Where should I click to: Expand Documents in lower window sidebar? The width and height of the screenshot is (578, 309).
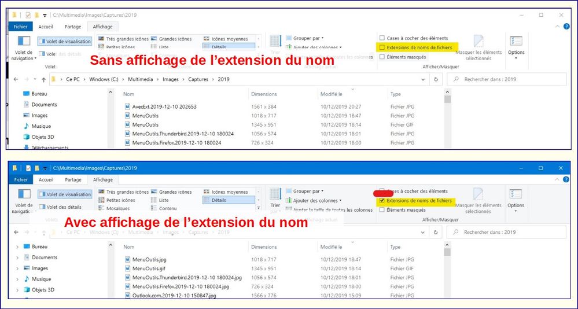click(x=17, y=257)
